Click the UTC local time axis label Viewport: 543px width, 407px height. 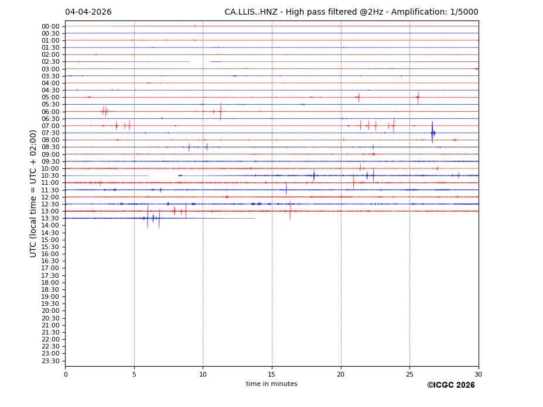(x=33, y=193)
